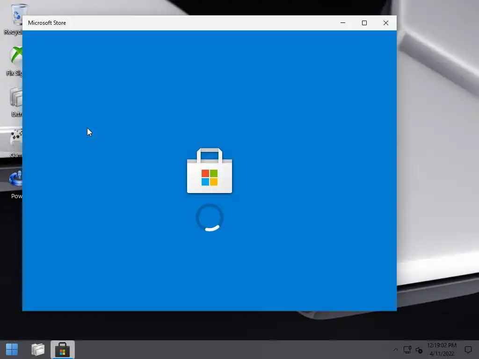This screenshot has width=479, height=359.
Task: Show hidden system tray icons chevron
Action: [x=396, y=350]
